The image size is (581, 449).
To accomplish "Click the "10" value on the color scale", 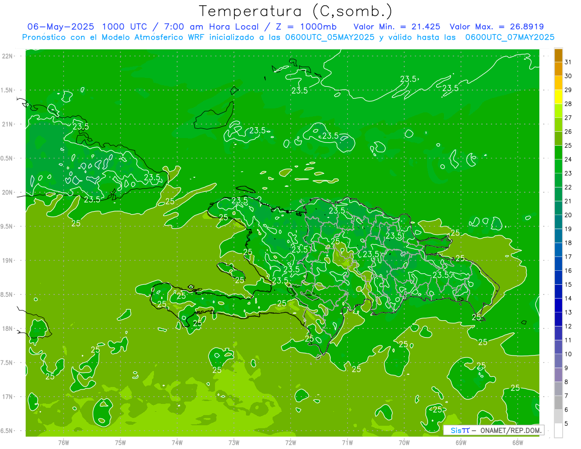I will [x=568, y=354].
